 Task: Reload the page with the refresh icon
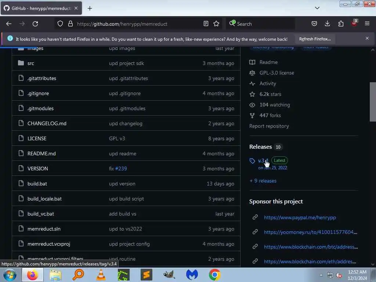[35, 24]
